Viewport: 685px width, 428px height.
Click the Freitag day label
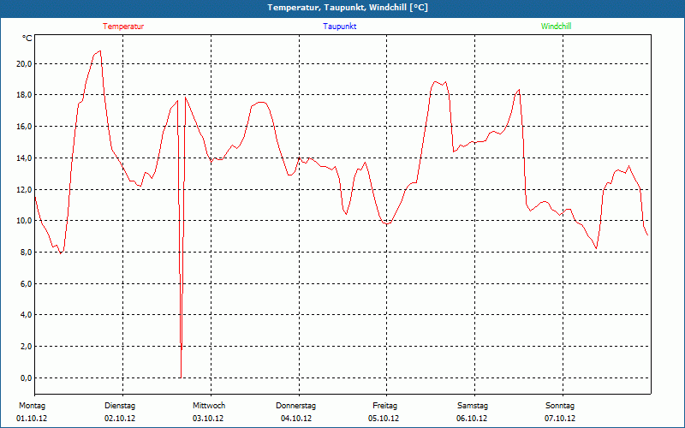pos(384,406)
